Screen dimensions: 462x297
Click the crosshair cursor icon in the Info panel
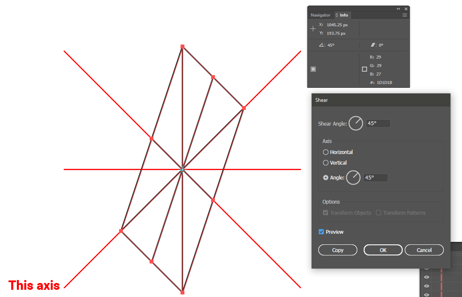pos(313,29)
